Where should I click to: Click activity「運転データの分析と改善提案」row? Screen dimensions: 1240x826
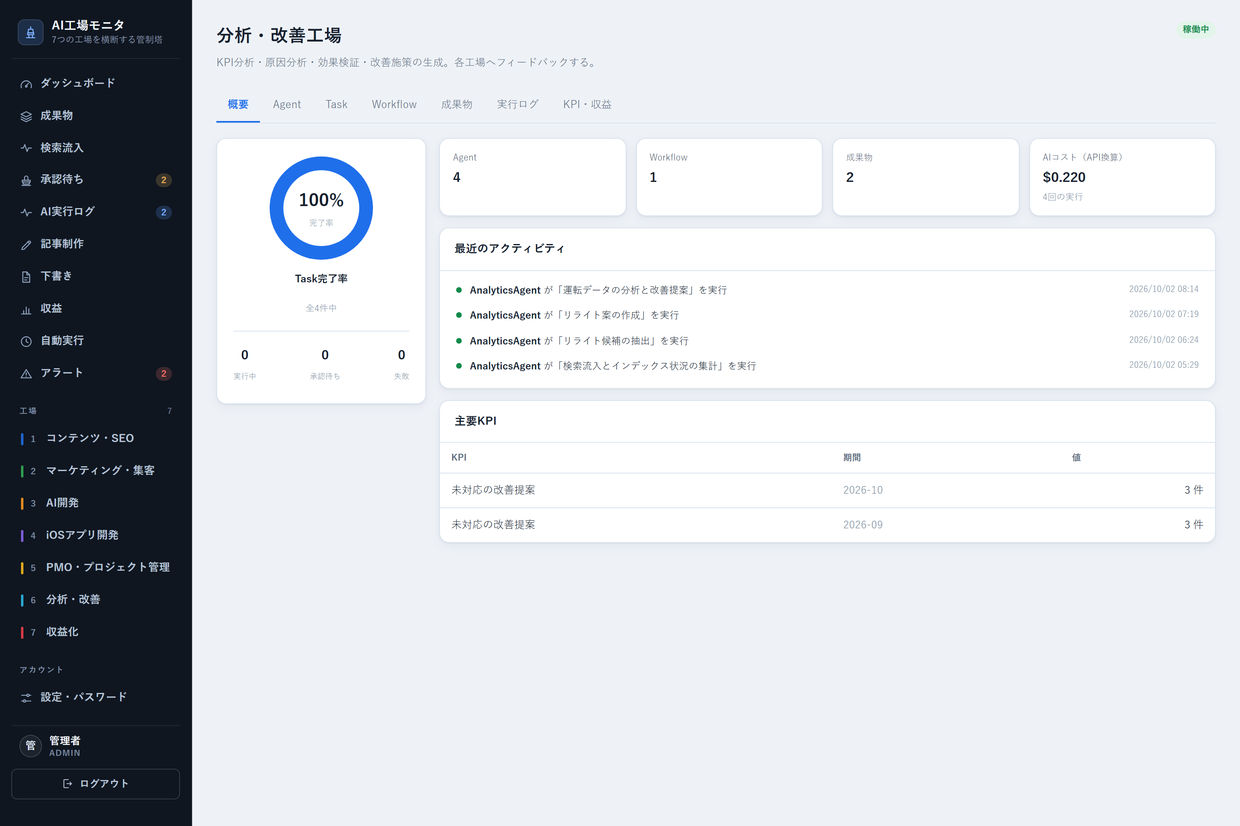827,290
